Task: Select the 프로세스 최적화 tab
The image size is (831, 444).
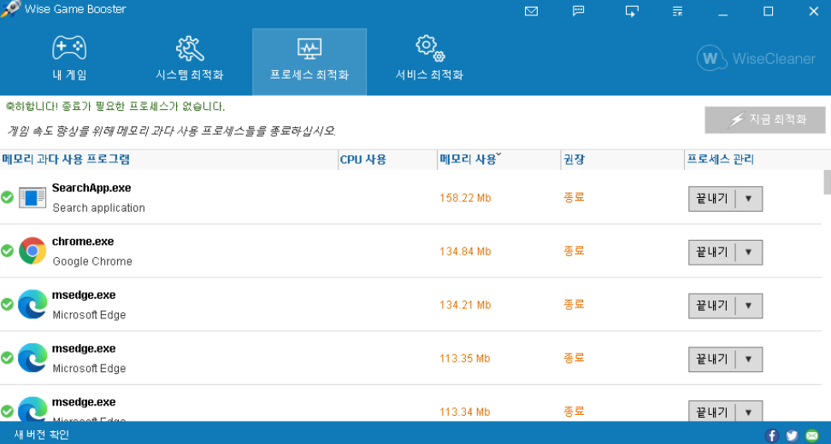Action: tap(309, 62)
